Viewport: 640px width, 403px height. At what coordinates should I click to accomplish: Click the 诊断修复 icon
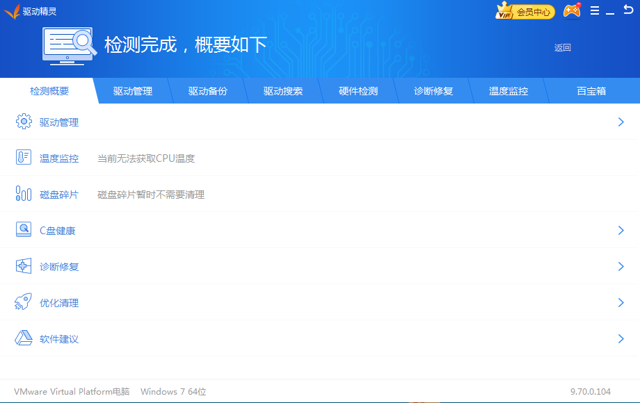[24, 266]
